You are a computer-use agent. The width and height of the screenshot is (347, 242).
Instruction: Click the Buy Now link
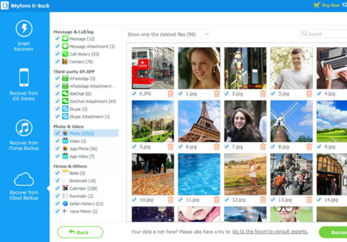pos(330,5)
